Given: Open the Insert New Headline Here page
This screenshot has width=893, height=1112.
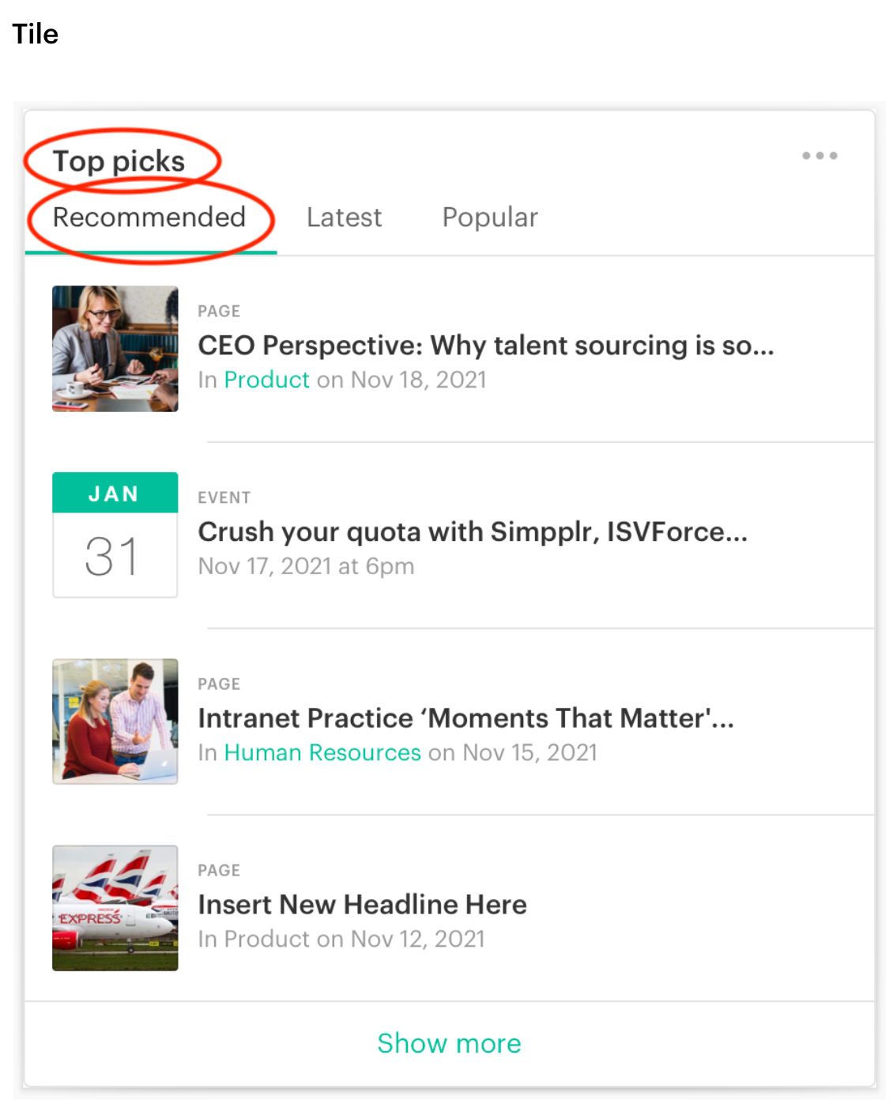Looking at the screenshot, I should tap(362, 904).
